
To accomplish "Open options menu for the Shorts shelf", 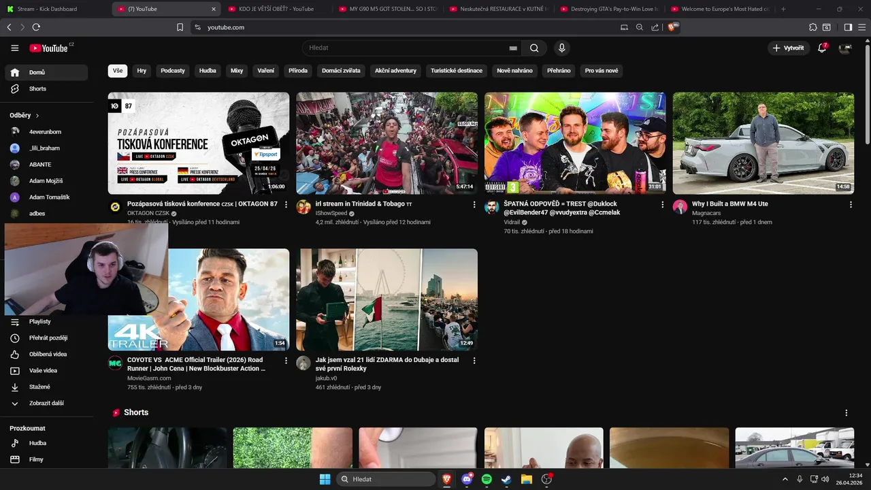I will tap(847, 412).
